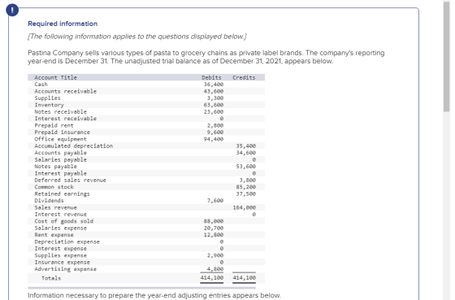Image resolution: width=455 pixels, height=300 pixels.
Task: Click the Totals credit value 414,100
Action: 245,278
